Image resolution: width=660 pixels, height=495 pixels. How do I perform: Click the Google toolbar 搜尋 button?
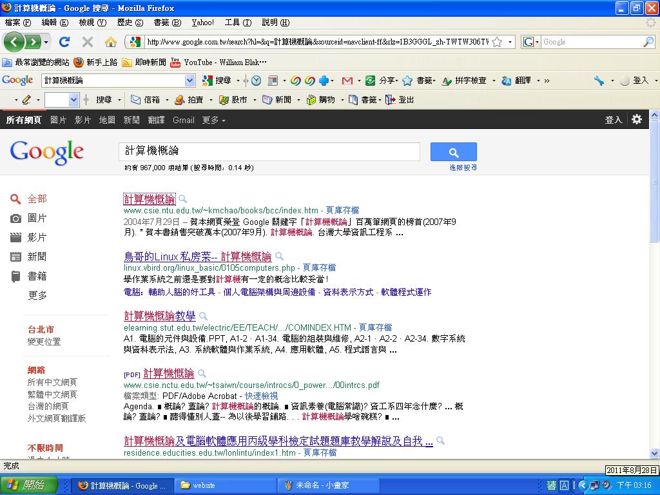(217, 81)
